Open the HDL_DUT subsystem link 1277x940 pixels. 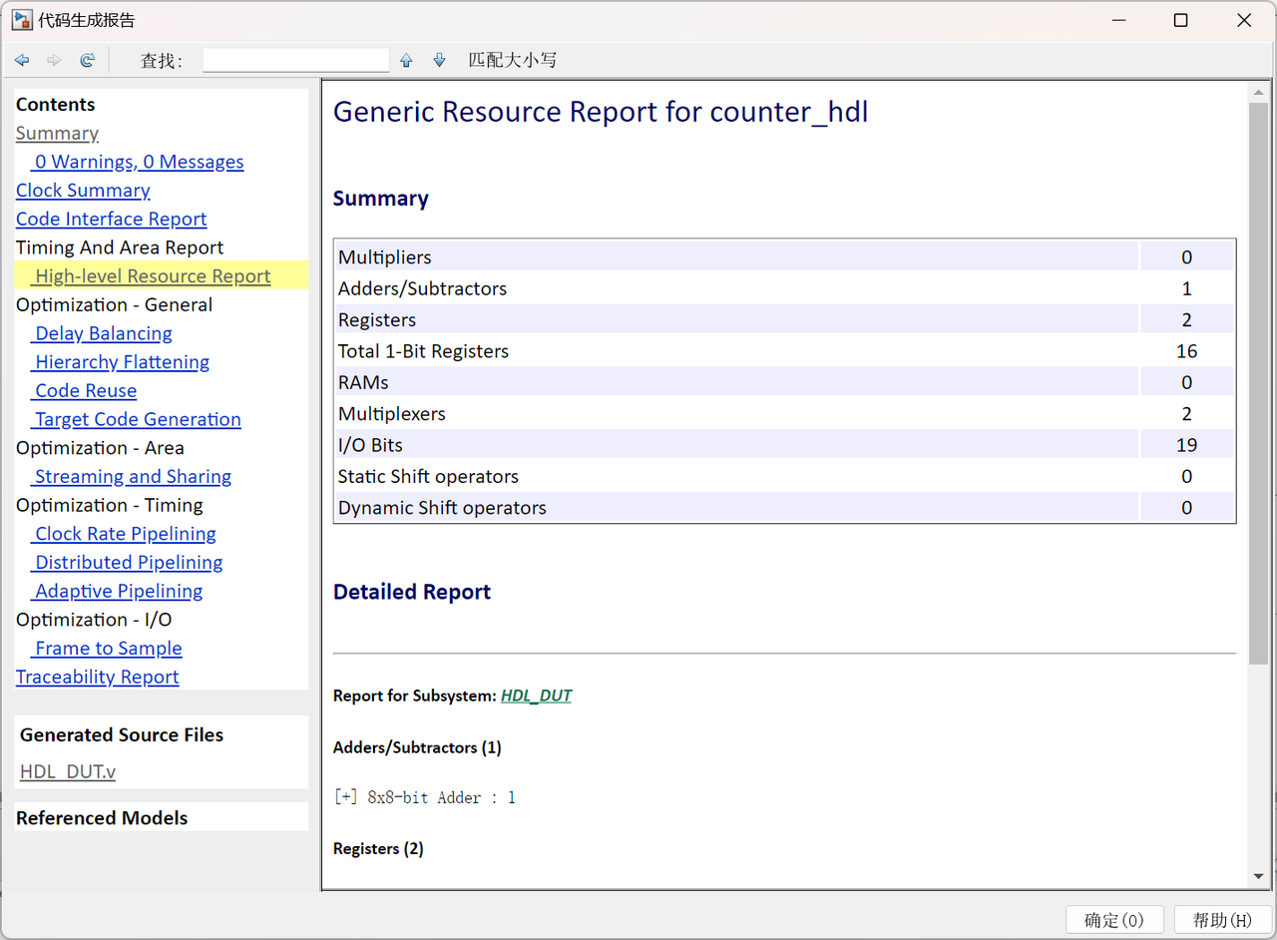(x=536, y=696)
